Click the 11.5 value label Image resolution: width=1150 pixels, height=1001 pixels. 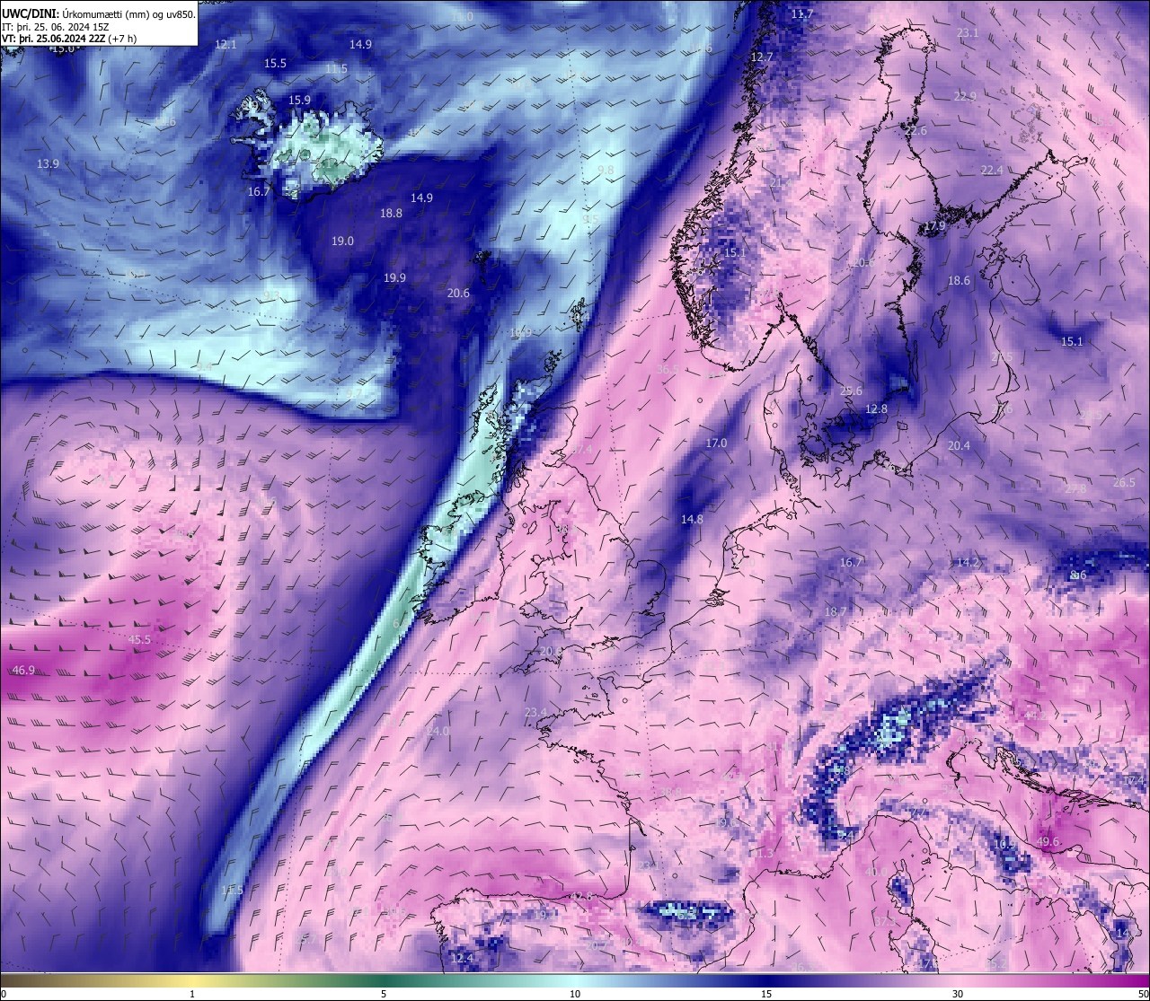tap(336, 68)
